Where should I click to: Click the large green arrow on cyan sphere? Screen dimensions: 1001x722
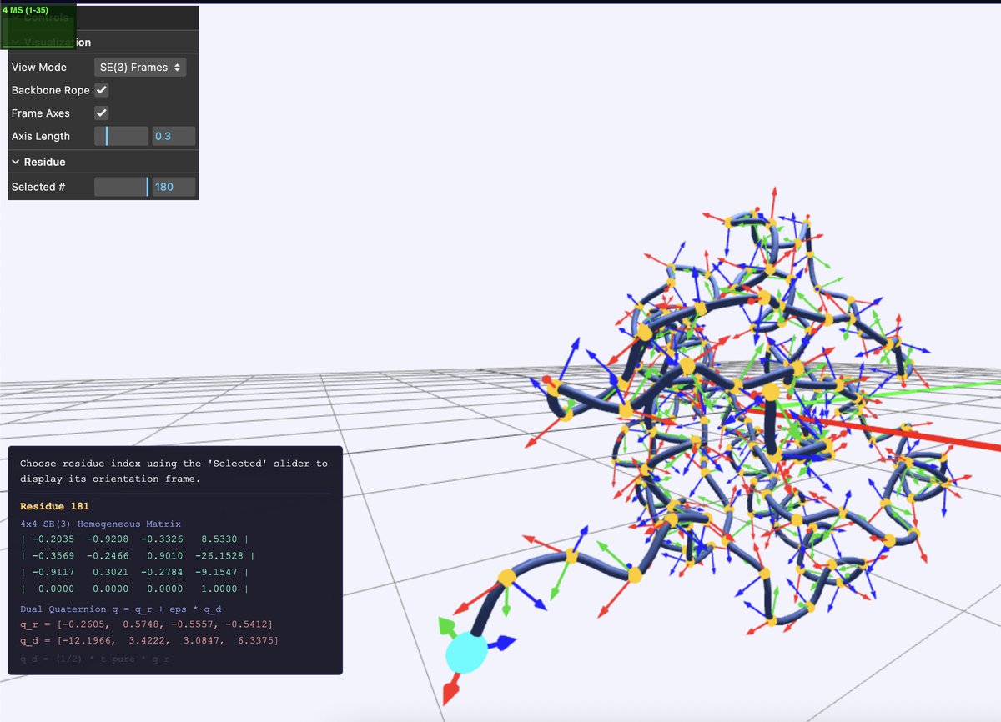click(x=447, y=627)
